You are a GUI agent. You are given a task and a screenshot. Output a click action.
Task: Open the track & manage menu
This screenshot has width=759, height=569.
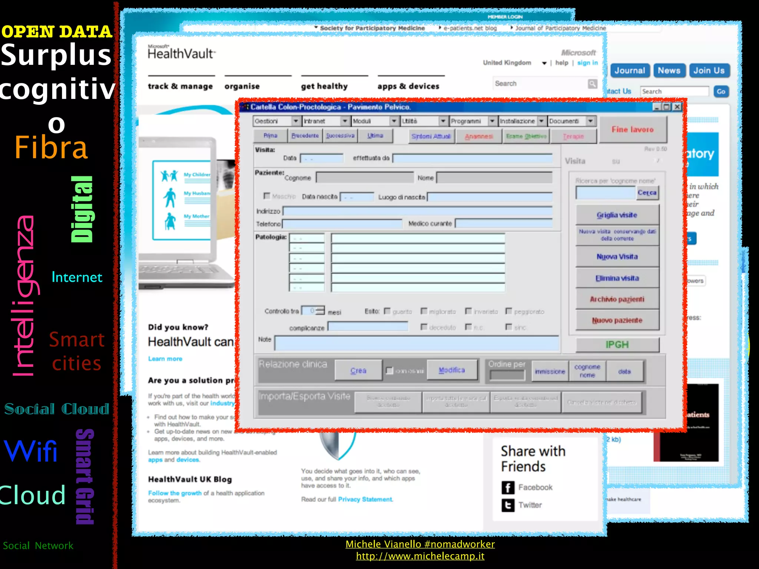[x=180, y=86]
